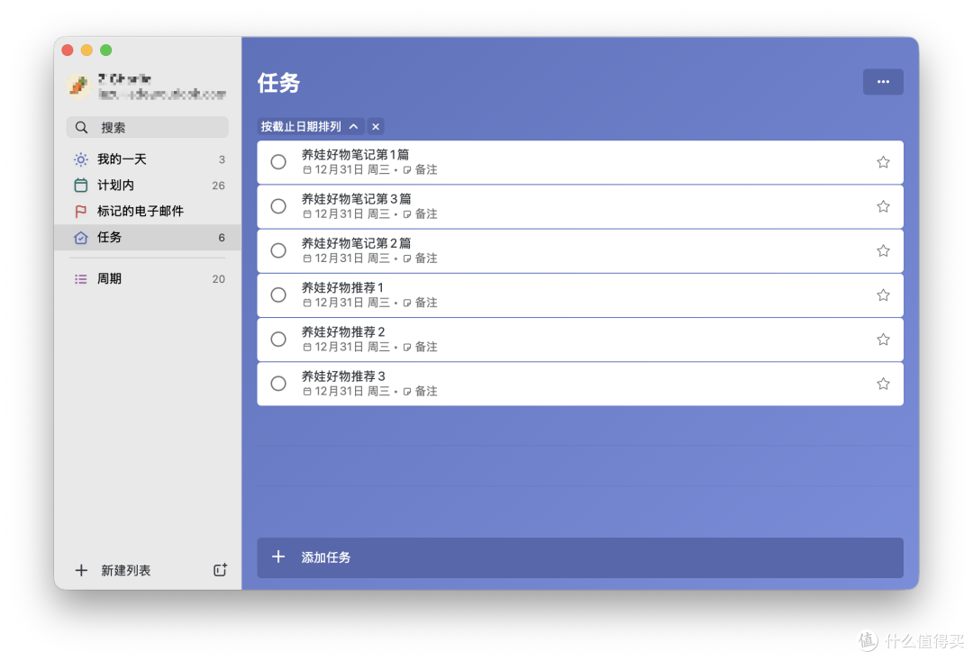
Task: Reverse sort order via 按截止日期排列 chevron
Action: click(354, 126)
